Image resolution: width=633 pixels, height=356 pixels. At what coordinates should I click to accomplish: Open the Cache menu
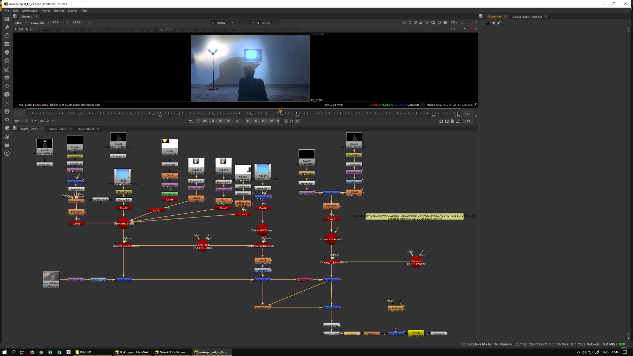pyautogui.click(x=72, y=11)
